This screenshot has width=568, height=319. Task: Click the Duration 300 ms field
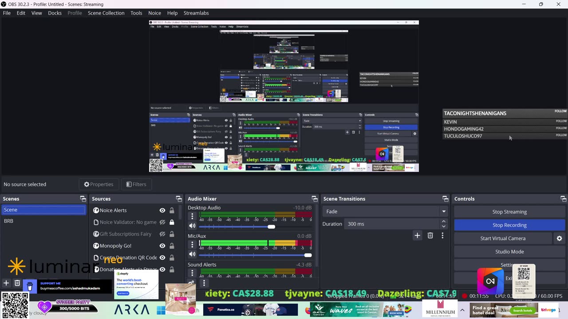click(392, 224)
